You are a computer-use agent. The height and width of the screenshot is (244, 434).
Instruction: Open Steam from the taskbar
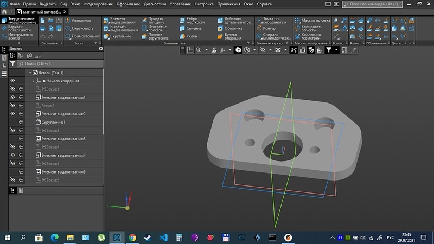tap(148, 237)
